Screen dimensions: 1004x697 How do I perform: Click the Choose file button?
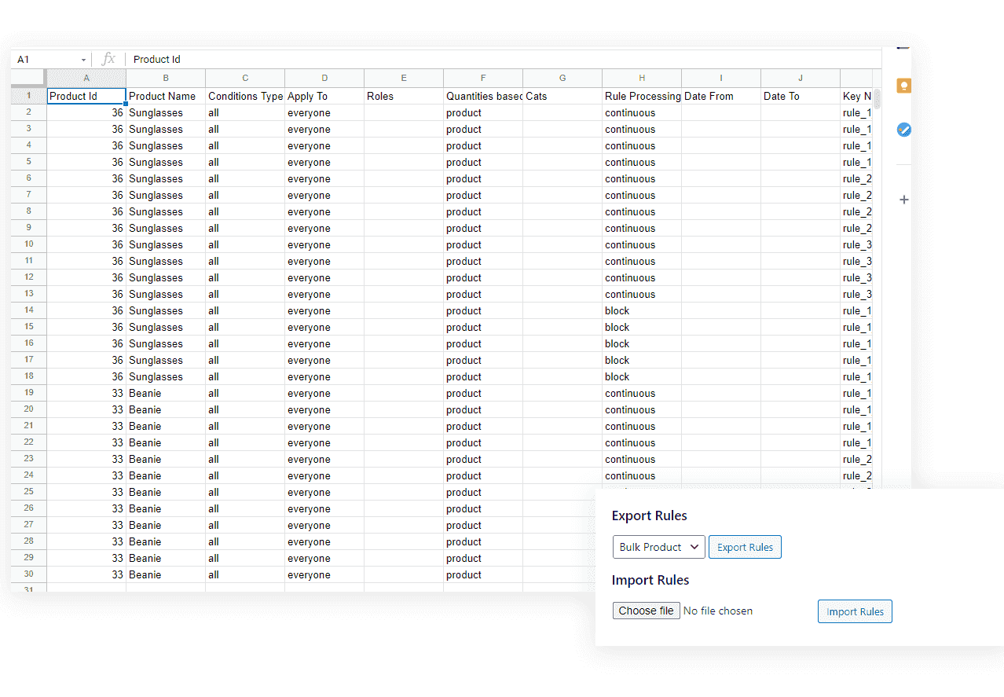point(646,611)
